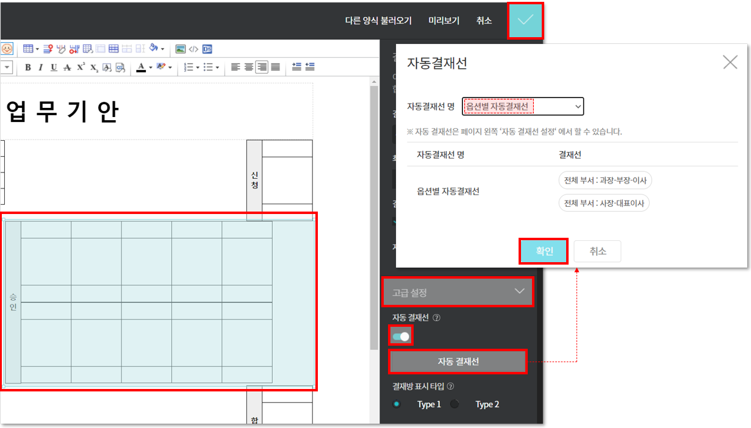Viewport: 751px width, 428px height.
Task: Apply strikethrough text formatting
Action: click(x=67, y=67)
